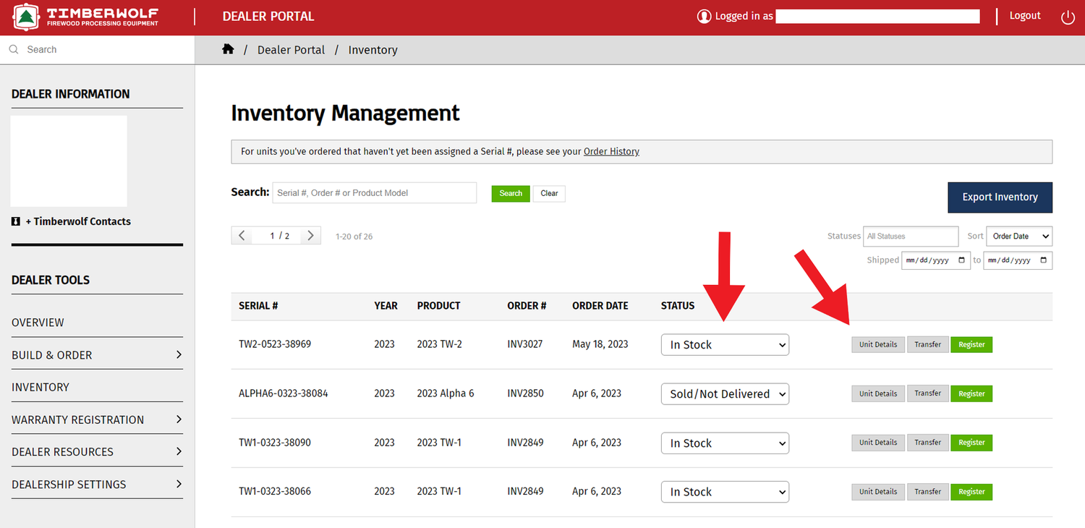
Task: Transfer unit ALPHA6-0323-38084
Action: pos(927,393)
